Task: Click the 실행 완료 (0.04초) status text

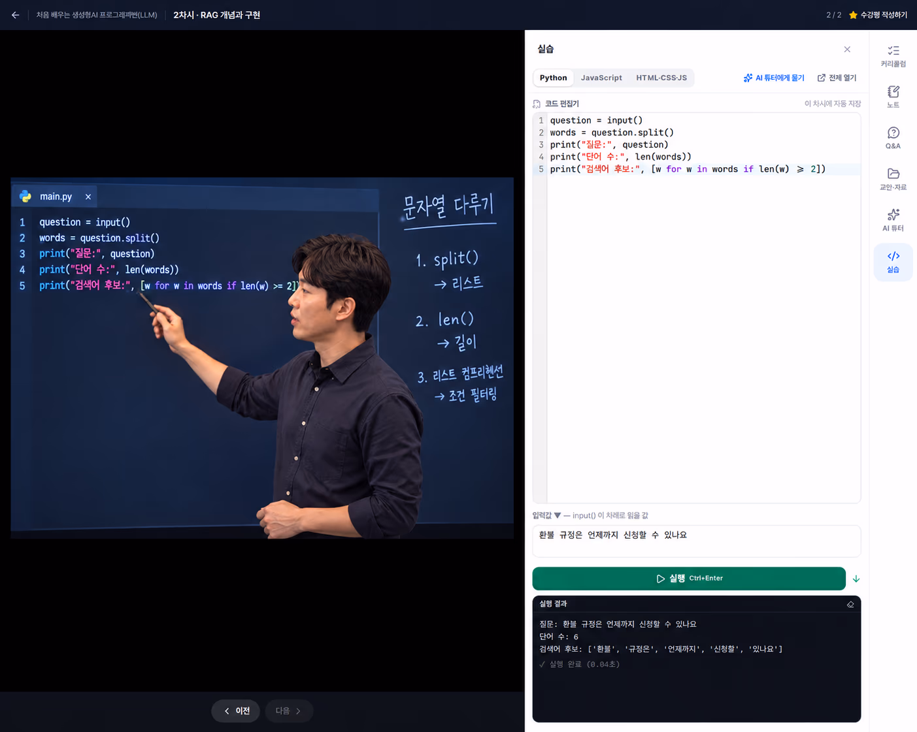Action: click(x=580, y=664)
